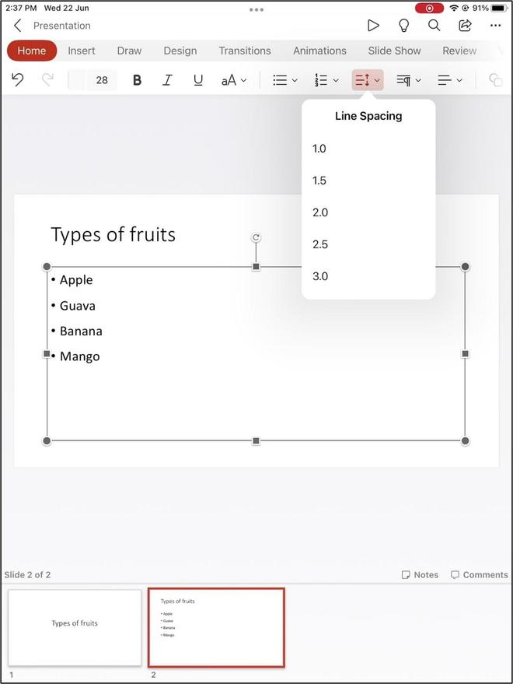Toggle Italic formatting
This screenshot has height=684, width=513.
[x=167, y=80]
